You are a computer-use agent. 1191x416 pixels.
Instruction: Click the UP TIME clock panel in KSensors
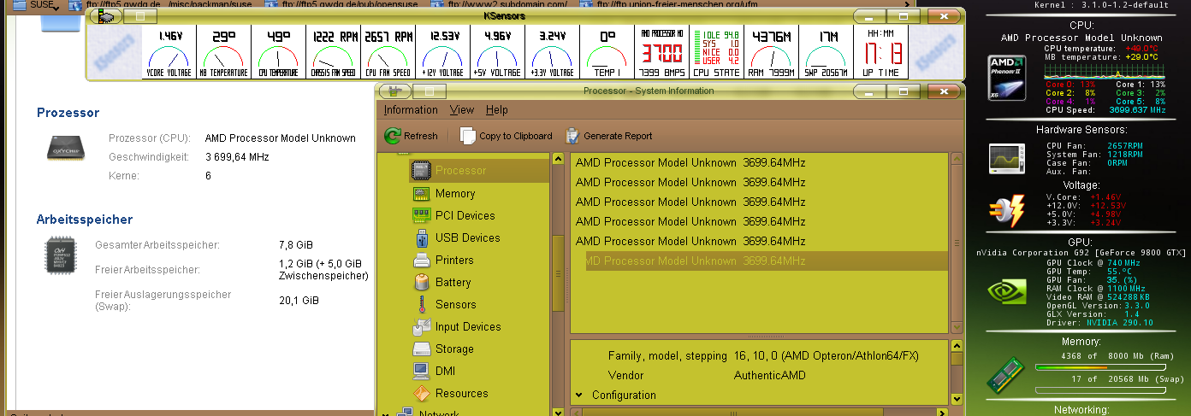pyautogui.click(x=882, y=53)
